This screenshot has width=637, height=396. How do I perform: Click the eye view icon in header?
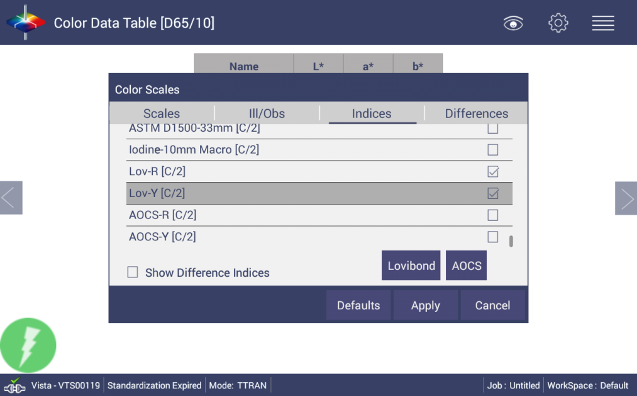tap(513, 23)
